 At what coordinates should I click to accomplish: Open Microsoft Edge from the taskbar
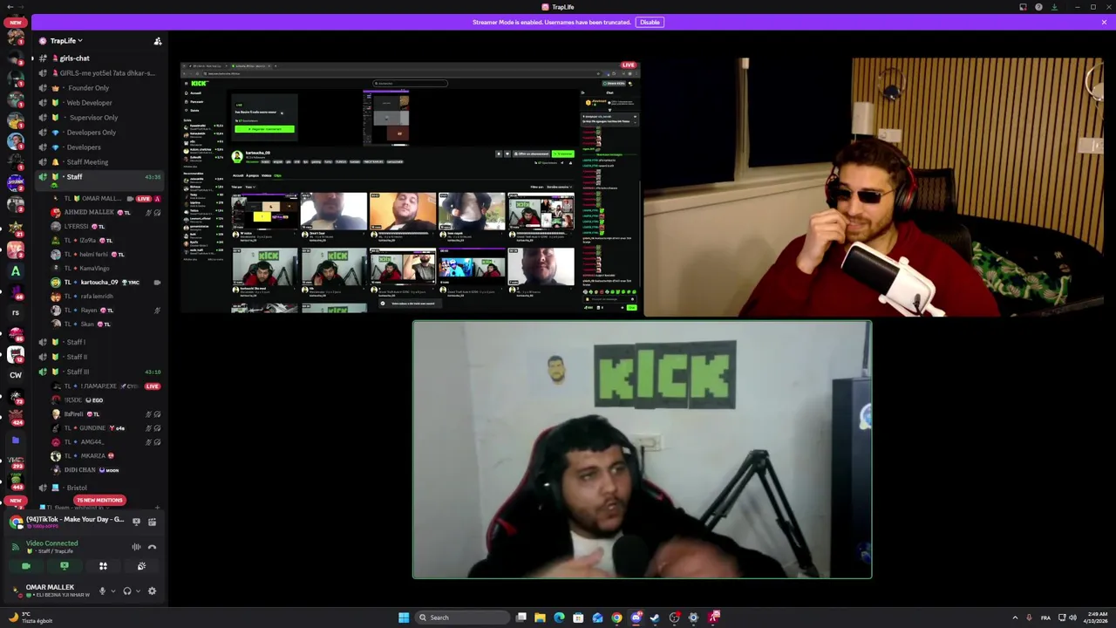pyautogui.click(x=559, y=618)
